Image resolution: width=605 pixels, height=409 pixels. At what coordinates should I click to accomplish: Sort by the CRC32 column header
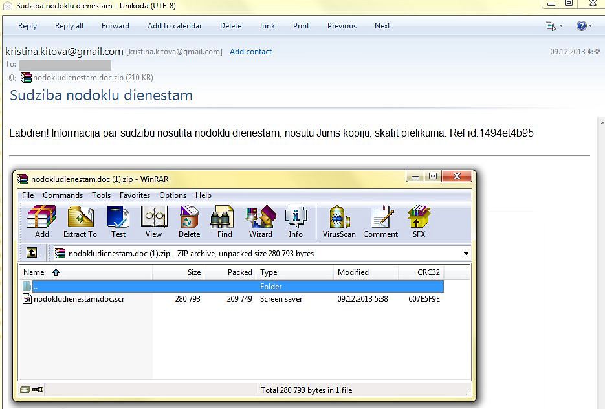[421, 272]
